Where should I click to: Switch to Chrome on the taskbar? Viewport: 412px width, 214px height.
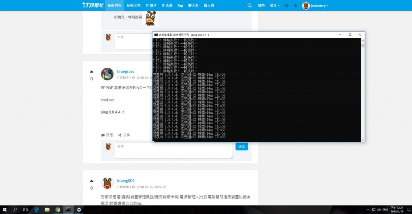(x=58, y=210)
